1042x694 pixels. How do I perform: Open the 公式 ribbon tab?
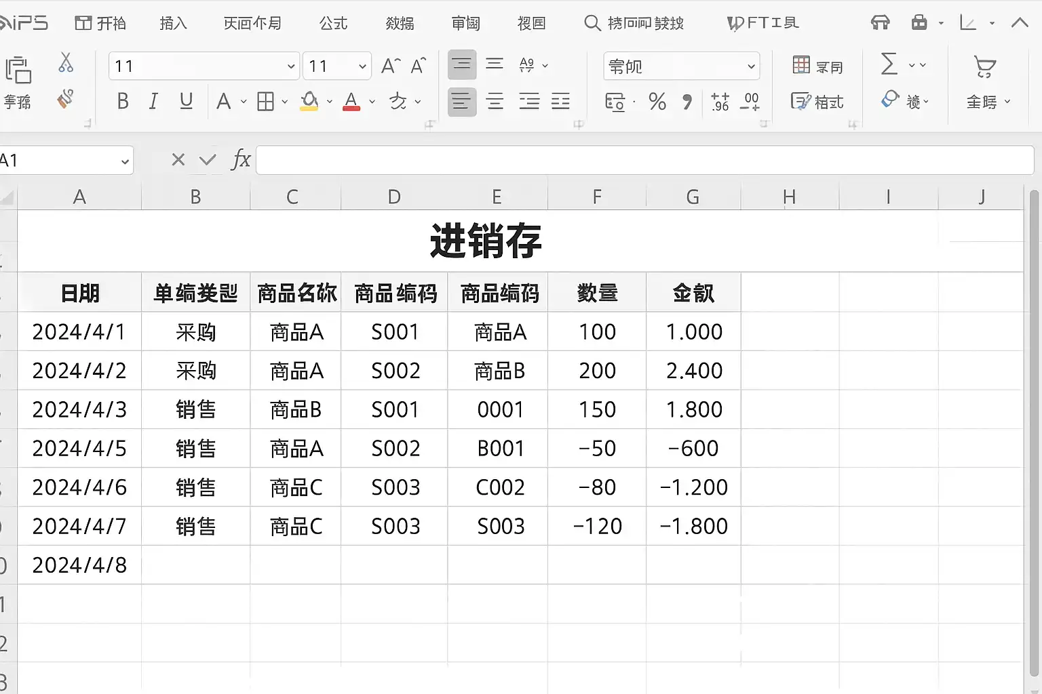click(x=333, y=24)
